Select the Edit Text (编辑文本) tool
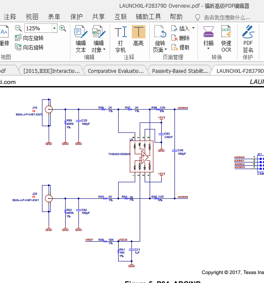 [x=81, y=39]
